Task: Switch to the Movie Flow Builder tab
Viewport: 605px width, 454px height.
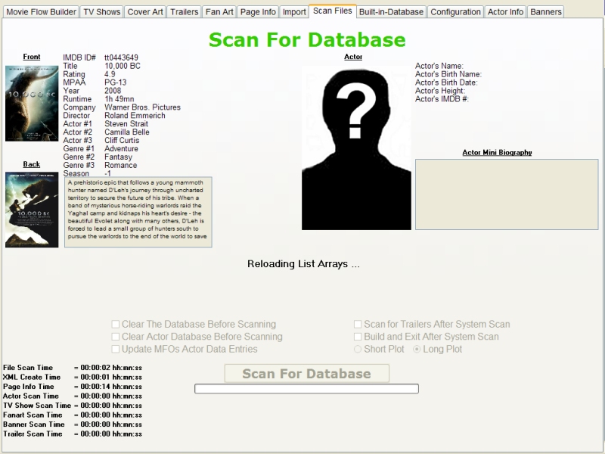Action: (40, 12)
